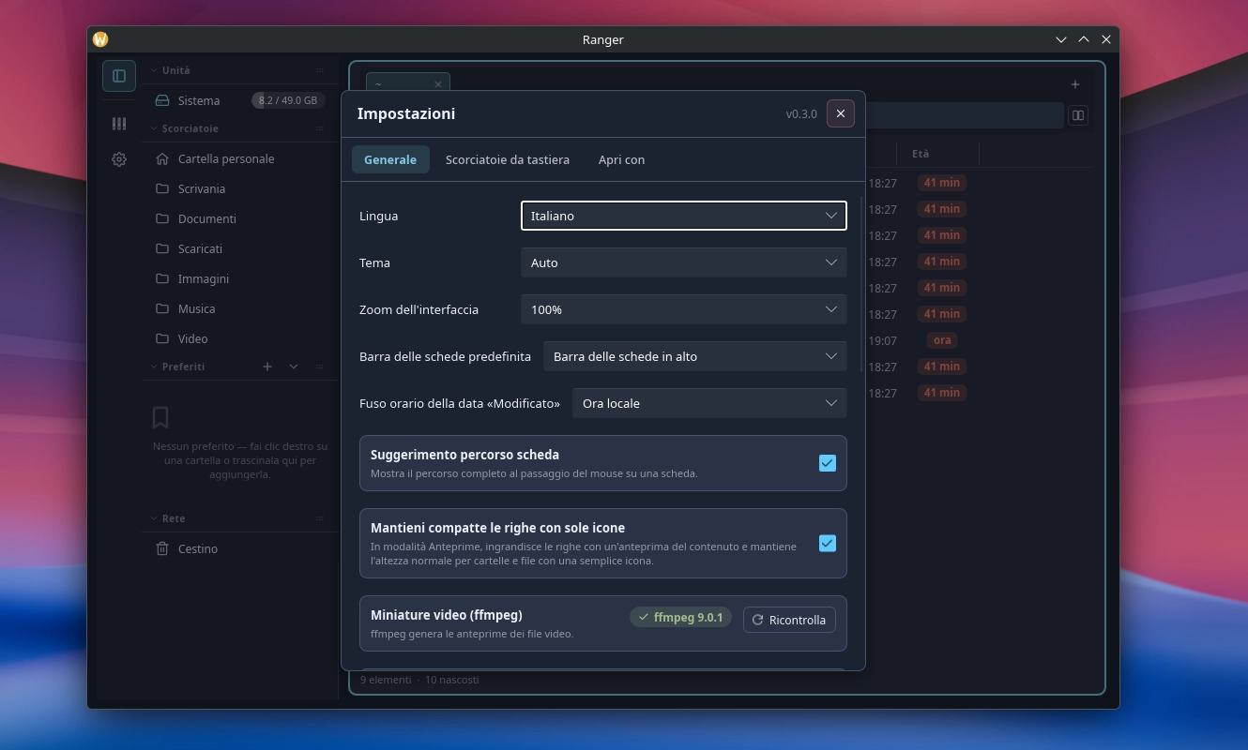The image size is (1248, 750).
Task: Add a new favorite with plus icon
Action: [267, 367]
